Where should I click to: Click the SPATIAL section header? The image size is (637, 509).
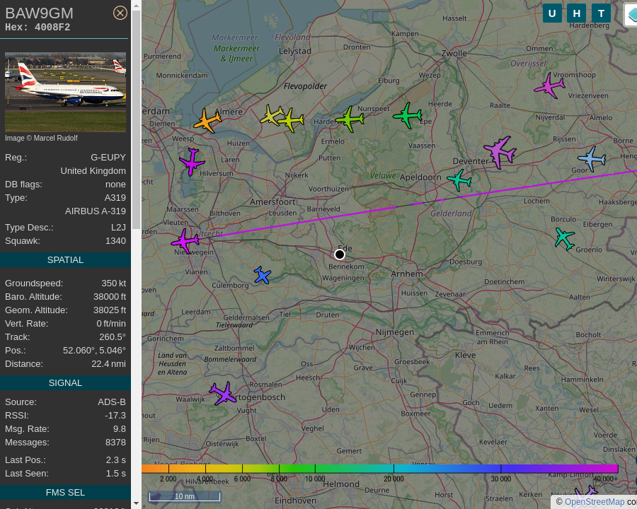coord(65,259)
